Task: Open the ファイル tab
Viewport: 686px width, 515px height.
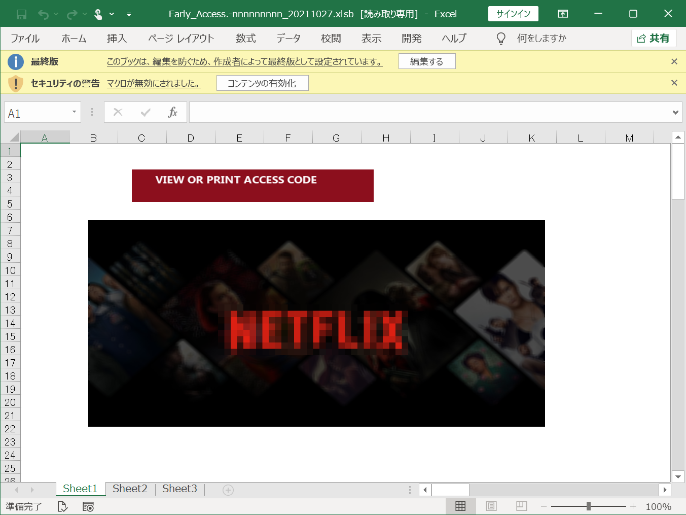Action: [25, 39]
